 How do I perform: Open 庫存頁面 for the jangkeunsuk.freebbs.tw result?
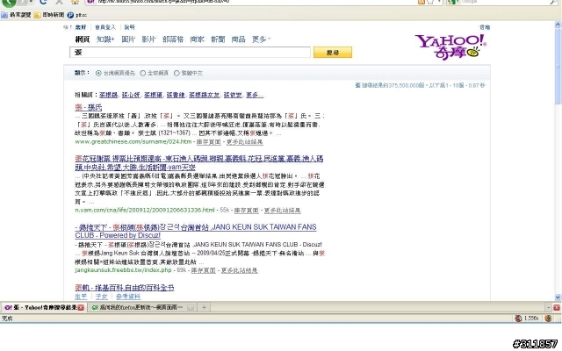[203, 270]
